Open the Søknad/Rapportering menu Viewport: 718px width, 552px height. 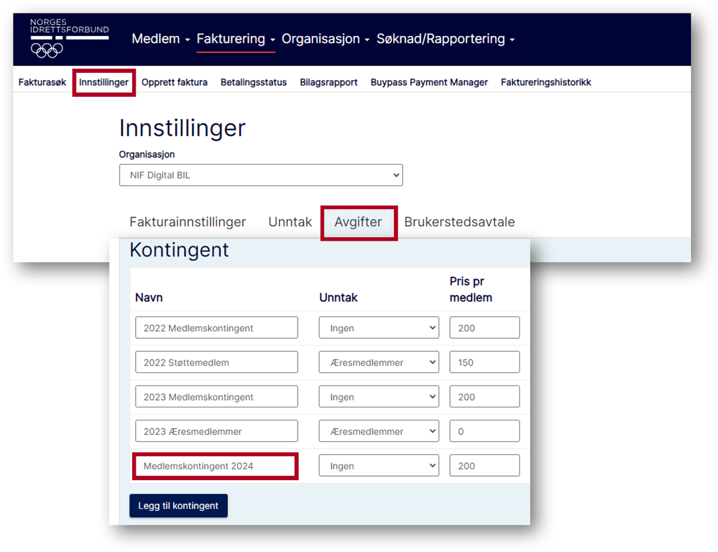(x=441, y=38)
